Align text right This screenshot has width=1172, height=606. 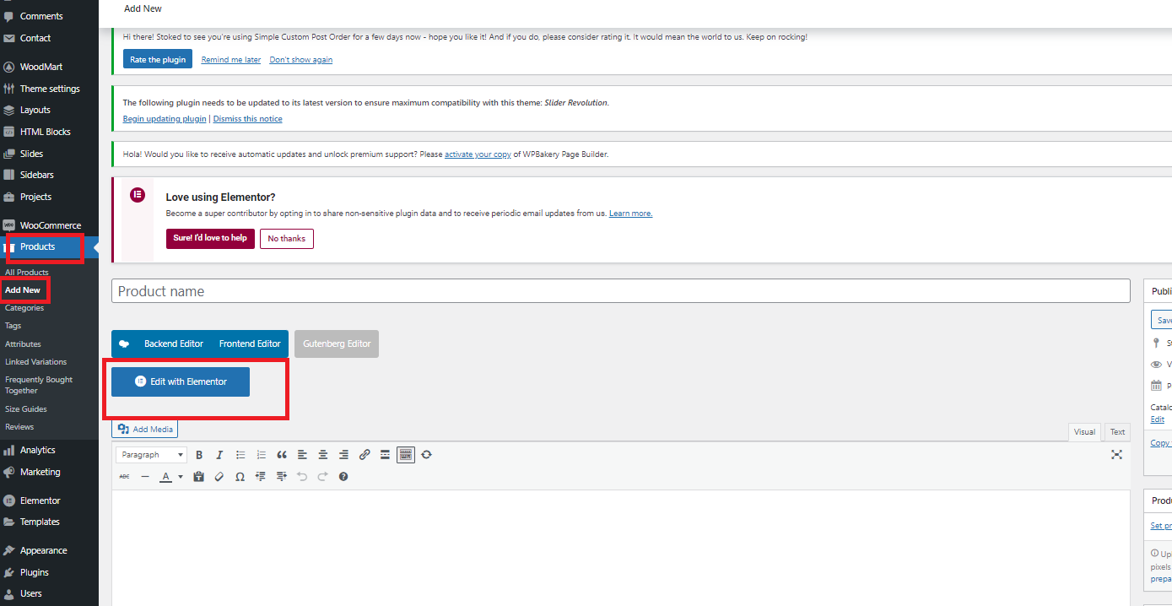click(x=343, y=455)
